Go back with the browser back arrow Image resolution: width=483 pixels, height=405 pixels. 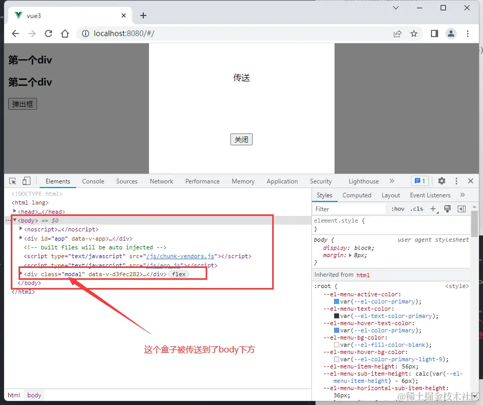pos(15,33)
